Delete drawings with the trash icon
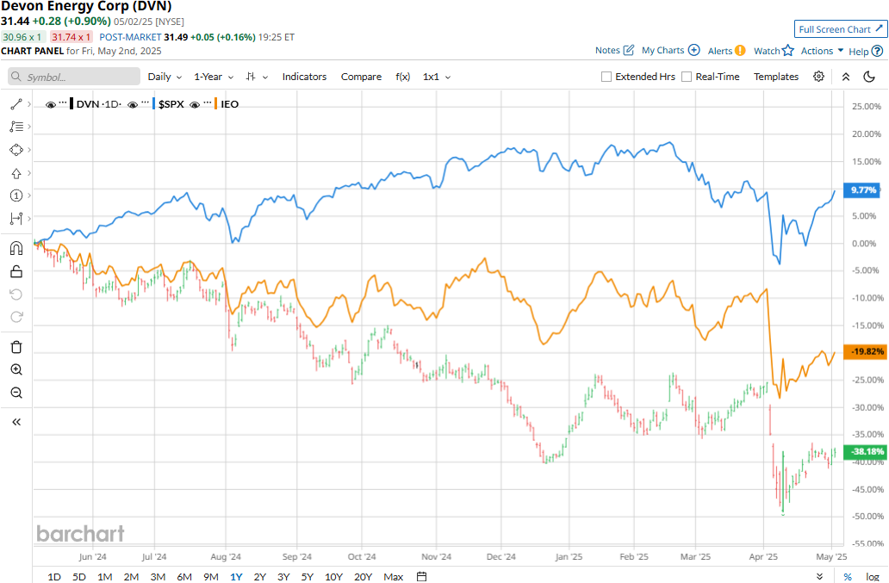This screenshot has width=889, height=583. tap(16, 347)
